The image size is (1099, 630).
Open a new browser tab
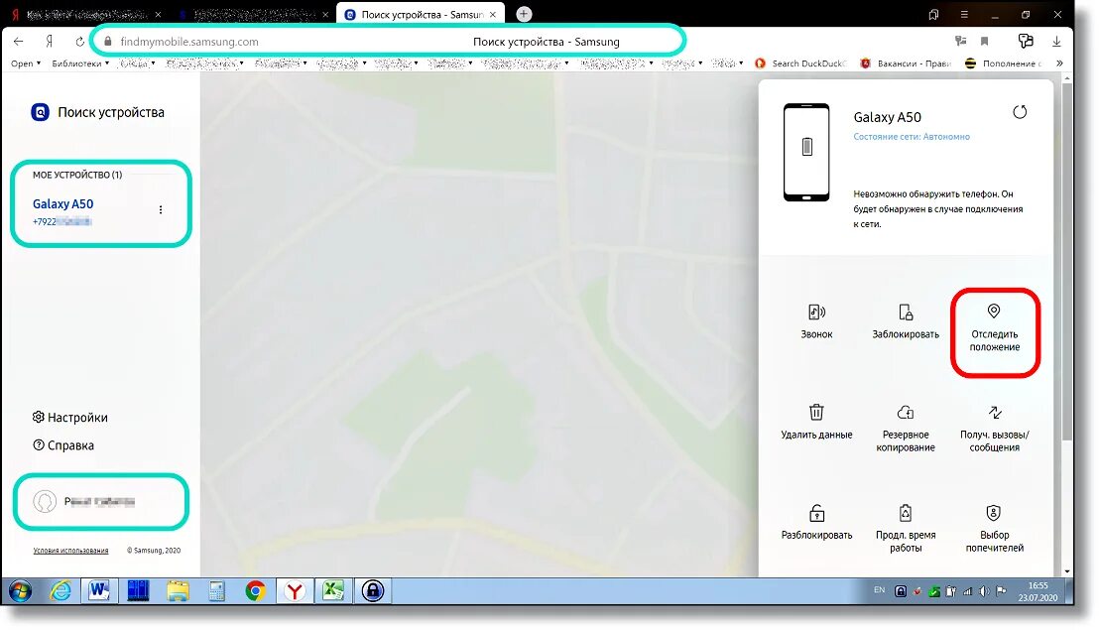coord(524,14)
